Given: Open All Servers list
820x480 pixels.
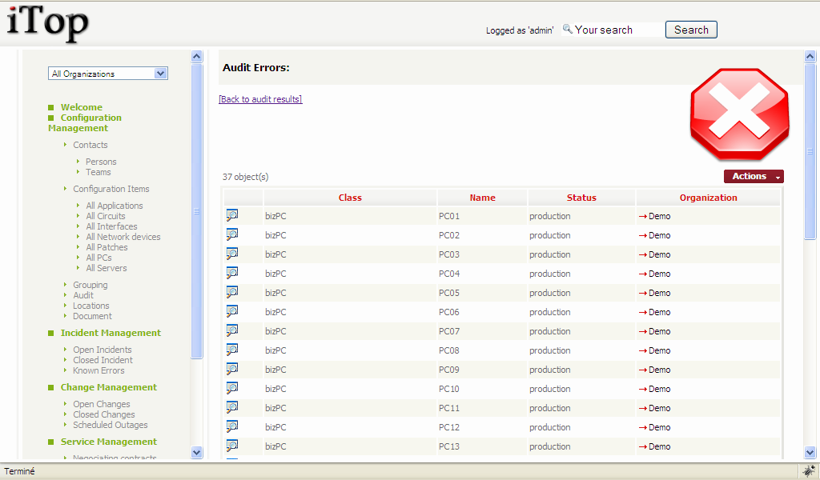Looking at the screenshot, I should pos(107,268).
